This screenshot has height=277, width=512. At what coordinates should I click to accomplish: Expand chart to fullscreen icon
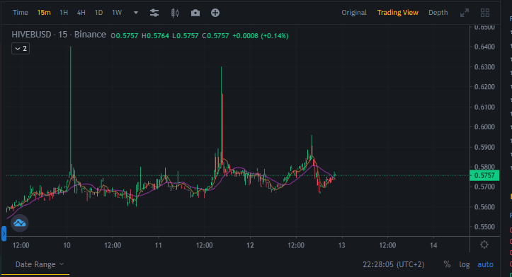click(x=465, y=13)
